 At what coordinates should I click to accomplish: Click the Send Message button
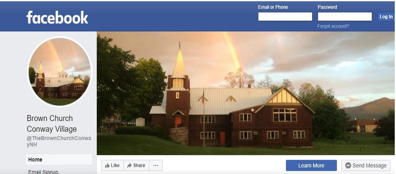(366, 166)
